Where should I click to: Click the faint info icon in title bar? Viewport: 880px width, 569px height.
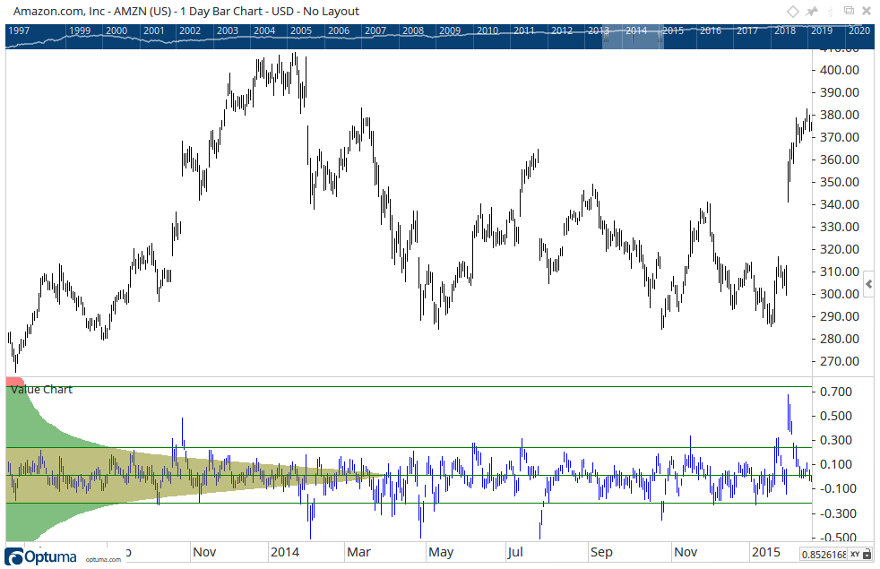831,12
